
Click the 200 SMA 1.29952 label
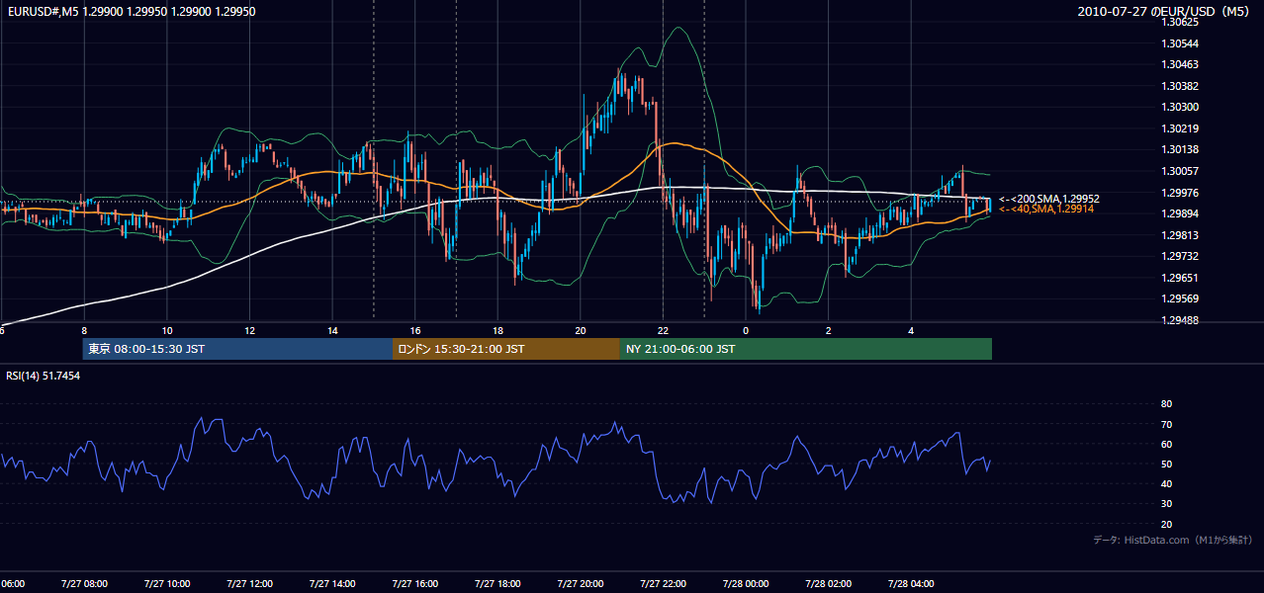pyautogui.click(x=1049, y=199)
